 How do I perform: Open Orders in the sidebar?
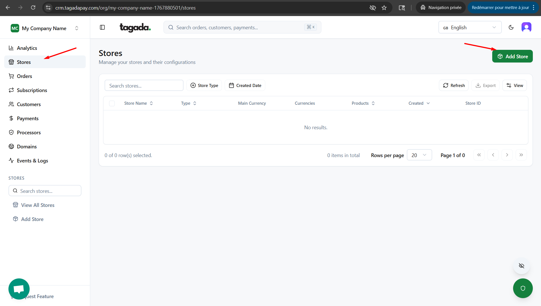pos(25,76)
